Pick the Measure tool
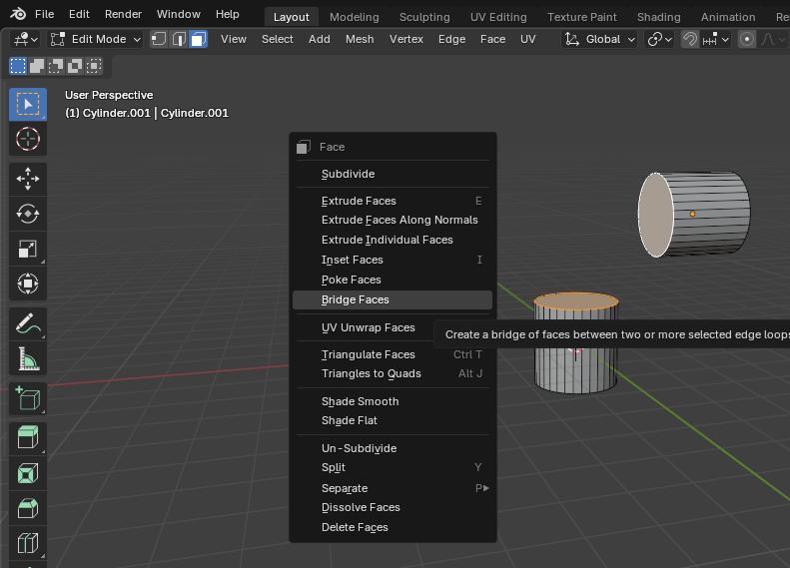Viewport: 790px width, 568px height. pyautogui.click(x=28, y=358)
